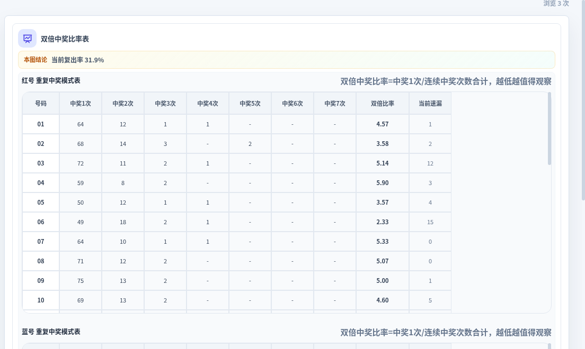Viewport: 585px width, 349px height.
Task: Click the 中奖1次 value 50 for number 05
Action: click(x=81, y=203)
